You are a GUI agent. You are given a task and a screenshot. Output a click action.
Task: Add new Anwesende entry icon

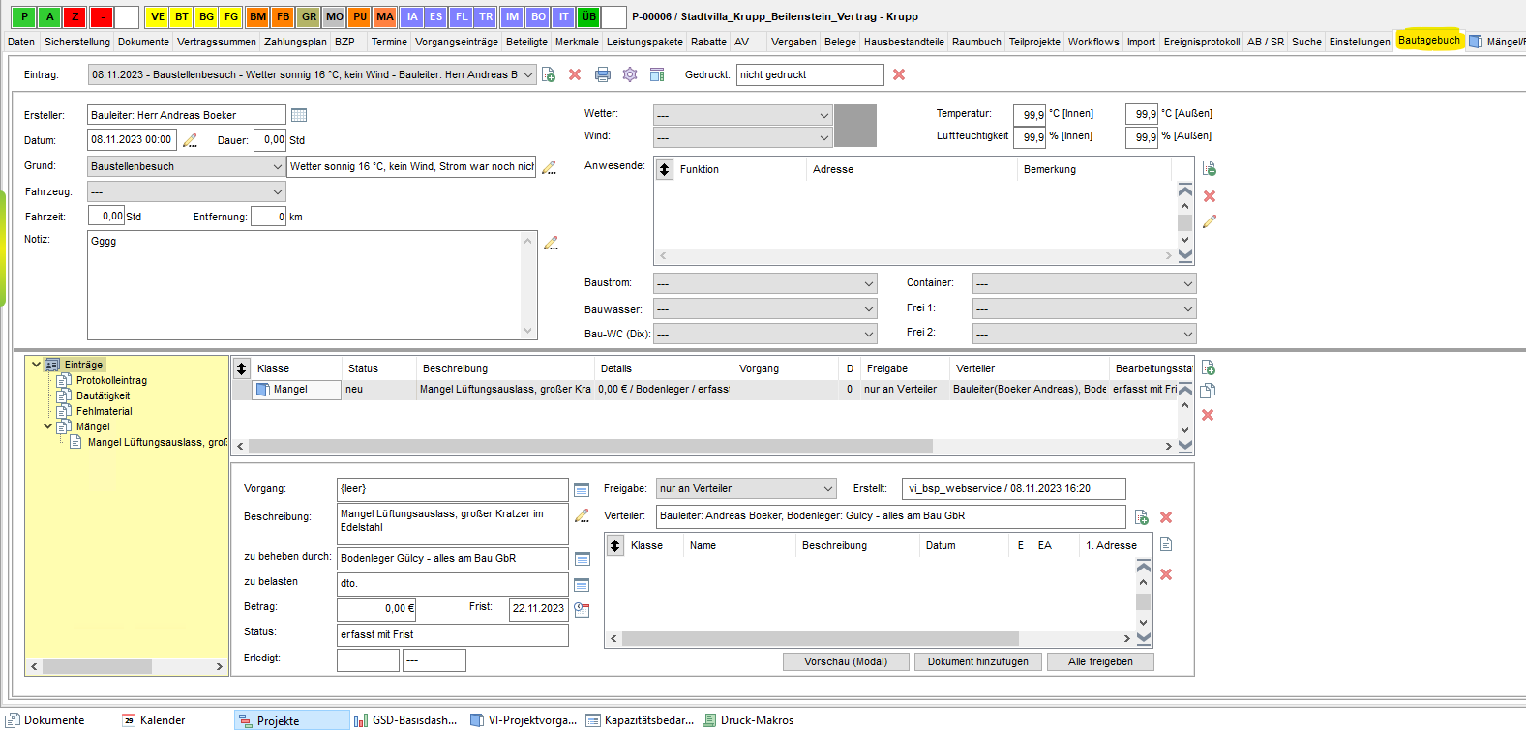[1210, 168]
